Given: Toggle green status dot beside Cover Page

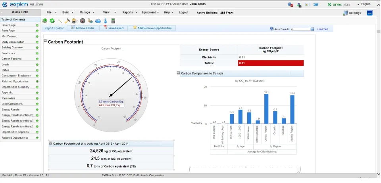Looking at the screenshot, I should (37, 25).
